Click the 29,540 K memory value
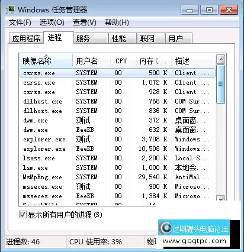 [153, 177]
